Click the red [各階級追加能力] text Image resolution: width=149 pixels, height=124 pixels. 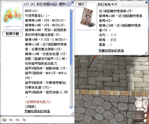tap(38, 102)
